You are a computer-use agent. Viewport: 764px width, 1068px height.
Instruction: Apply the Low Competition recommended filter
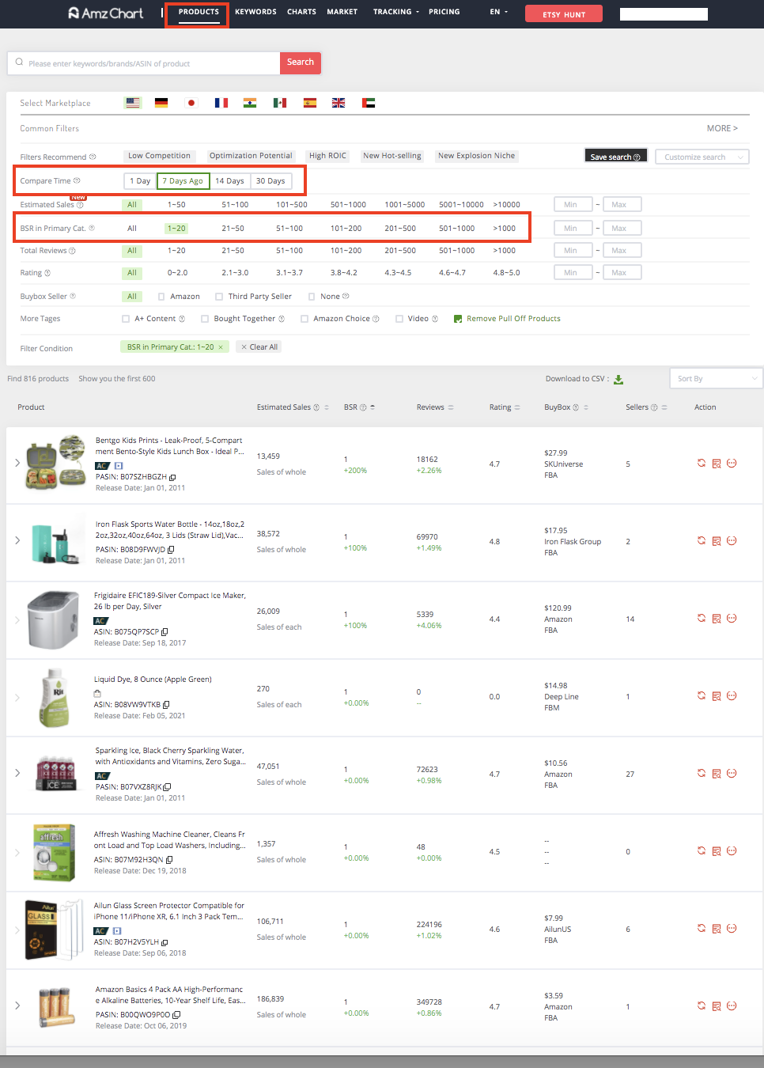(159, 156)
